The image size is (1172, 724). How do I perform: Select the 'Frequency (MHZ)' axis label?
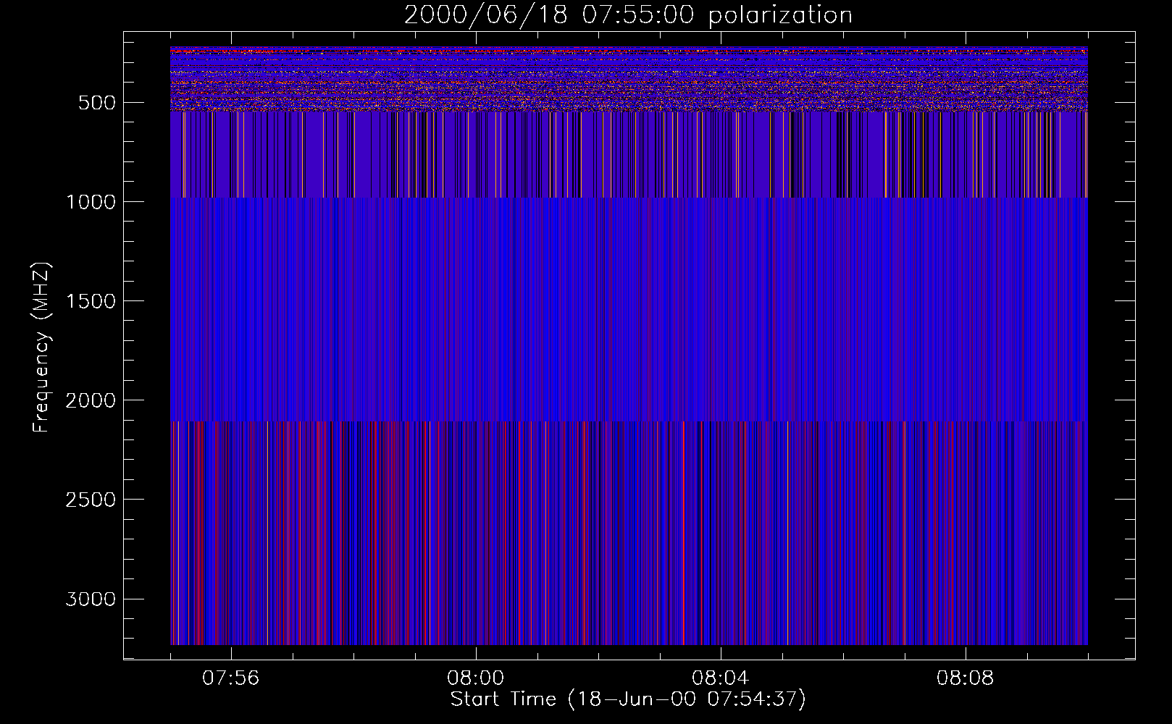[x=41, y=348]
